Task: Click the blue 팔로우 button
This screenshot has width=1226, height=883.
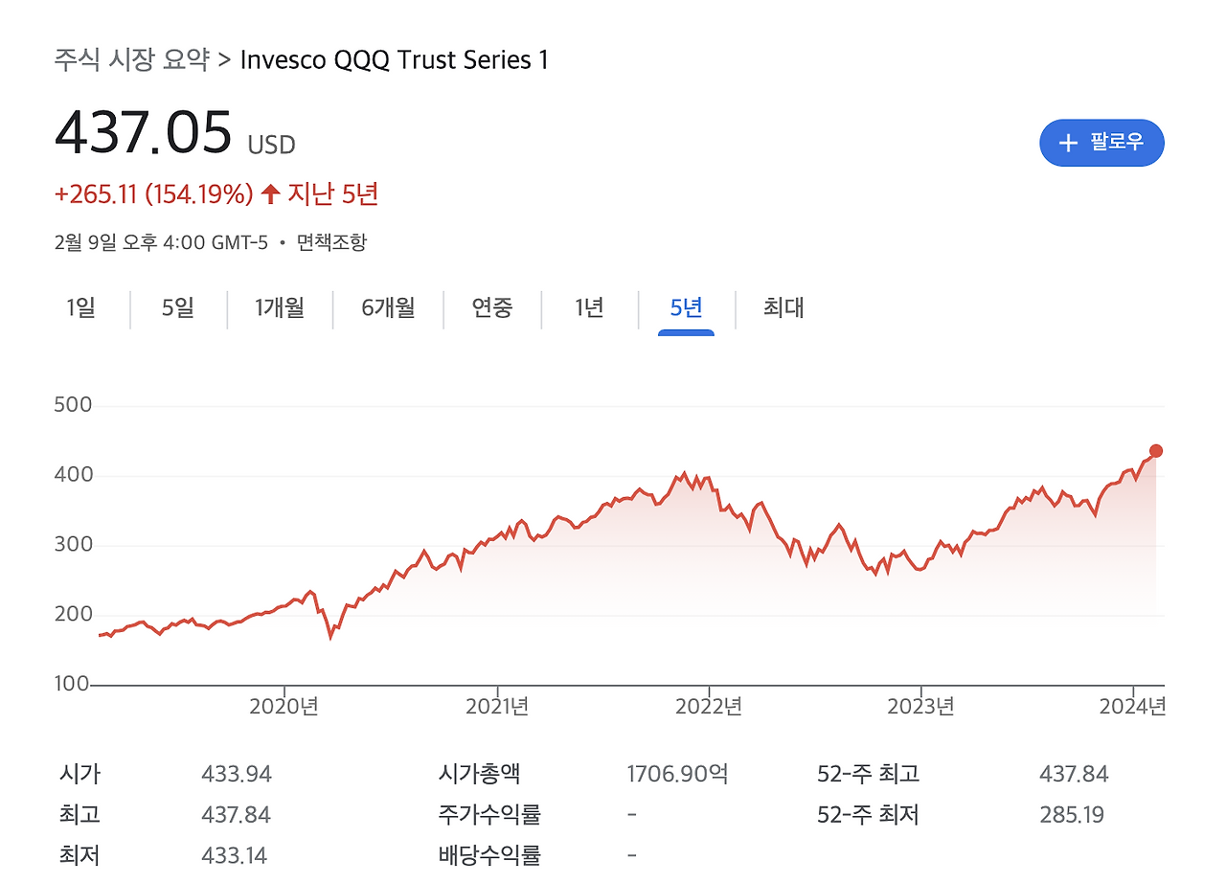Action: pos(1101,143)
